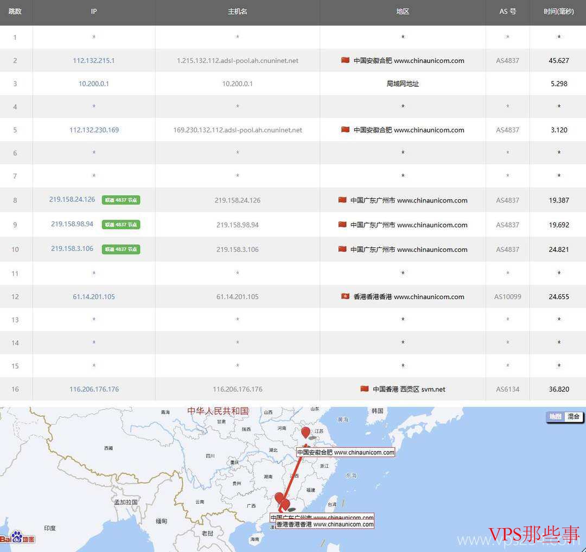Click the 3.120 latency value
586x552 pixels.
coord(559,130)
